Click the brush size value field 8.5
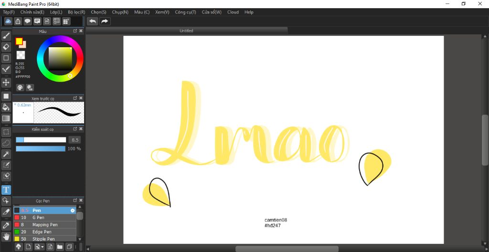 (x=75, y=140)
